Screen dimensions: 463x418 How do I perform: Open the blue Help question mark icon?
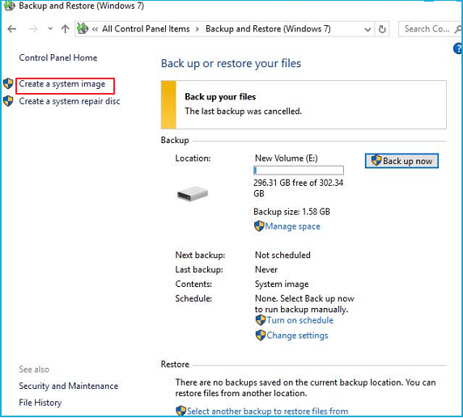pyautogui.click(x=458, y=49)
